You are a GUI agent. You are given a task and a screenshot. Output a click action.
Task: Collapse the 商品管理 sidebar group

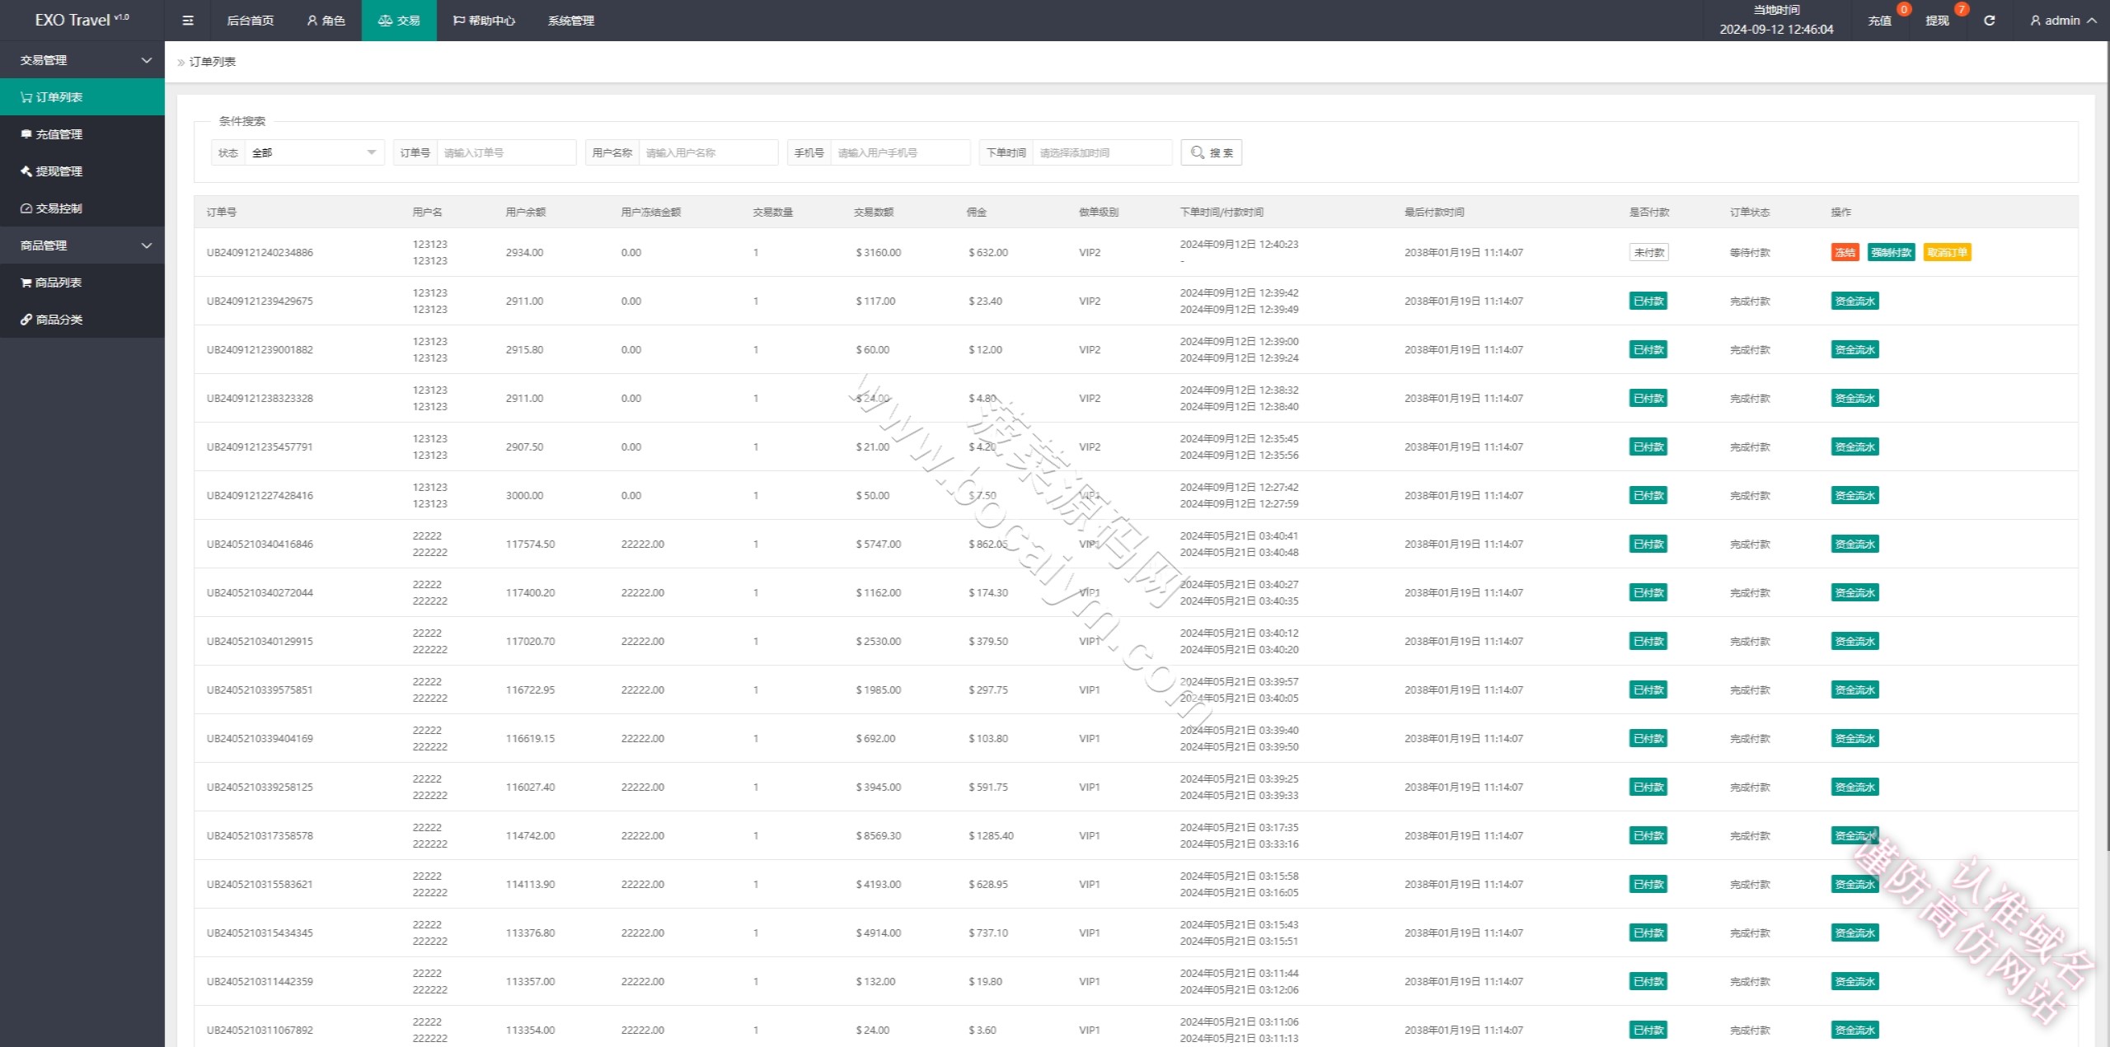pos(82,245)
